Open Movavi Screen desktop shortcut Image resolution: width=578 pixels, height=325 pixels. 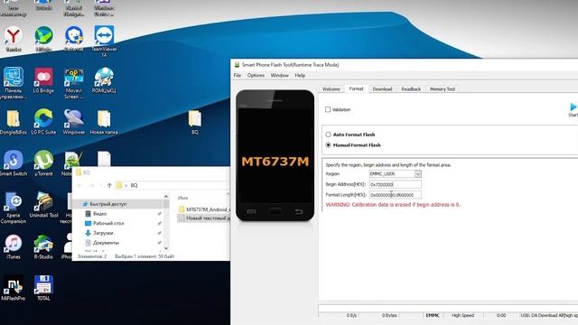tap(74, 83)
